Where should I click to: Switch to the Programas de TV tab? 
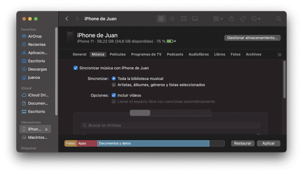pyautogui.click(x=146, y=54)
